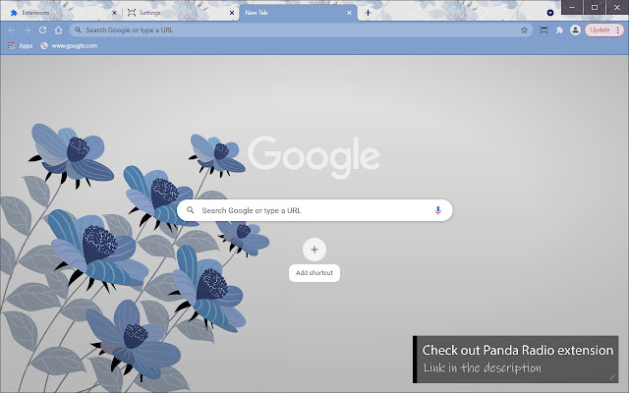Click the Google search box on page
This screenshot has height=393, width=629.
[x=314, y=210]
